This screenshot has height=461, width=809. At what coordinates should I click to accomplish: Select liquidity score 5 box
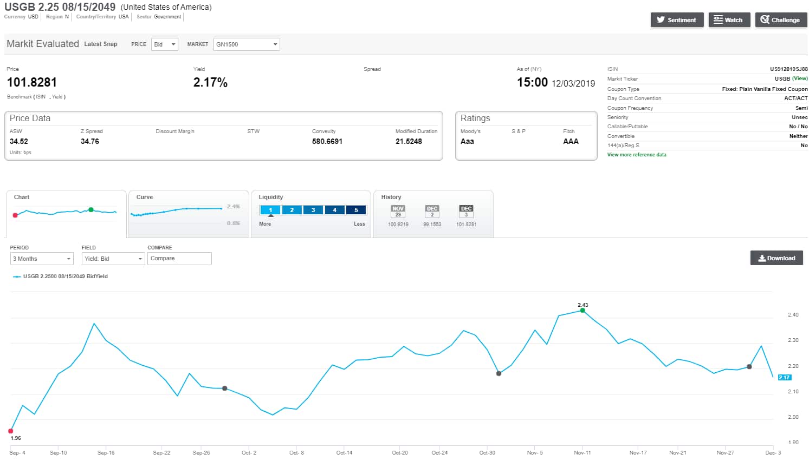click(x=356, y=210)
